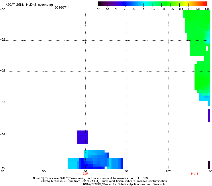
Task: Select the note 'Data buffer is 22 hrs'
Action: click(x=59, y=181)
